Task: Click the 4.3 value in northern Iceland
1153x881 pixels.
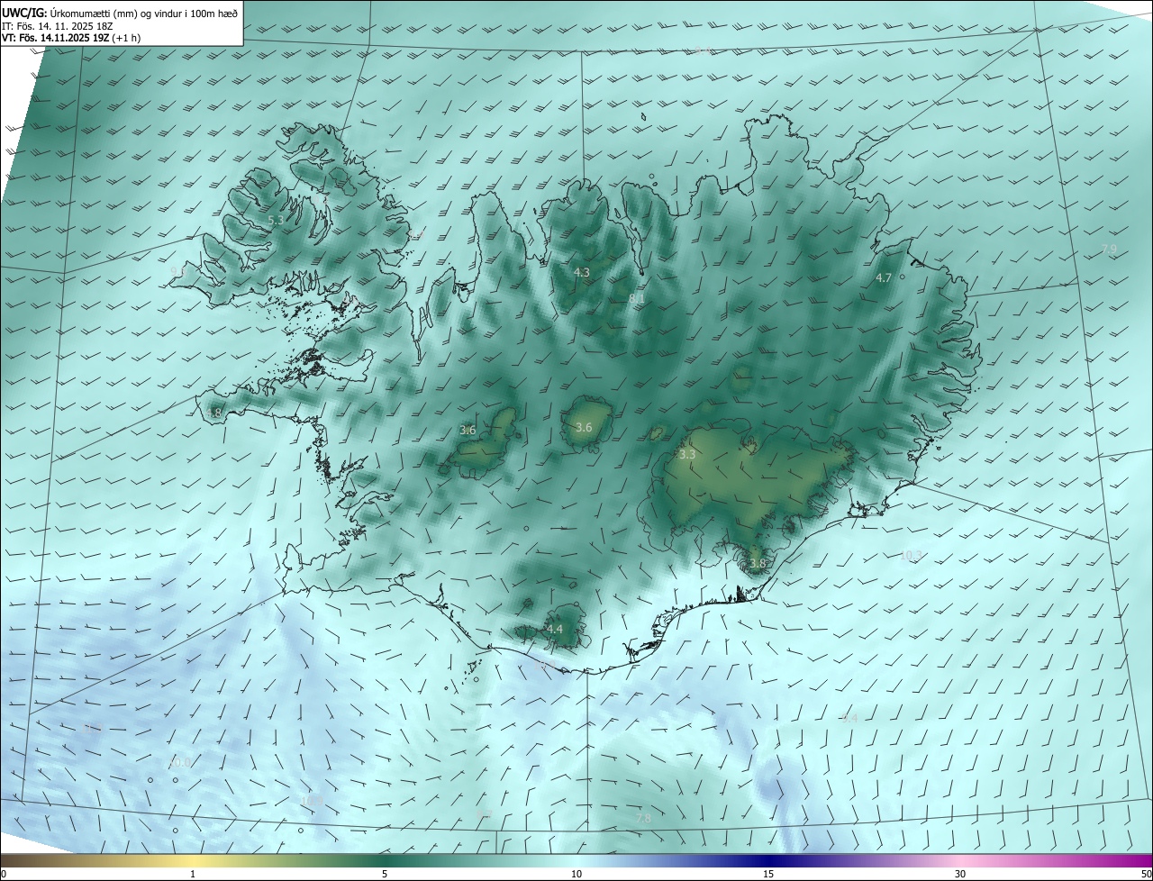Action: (x=581, y=272)
